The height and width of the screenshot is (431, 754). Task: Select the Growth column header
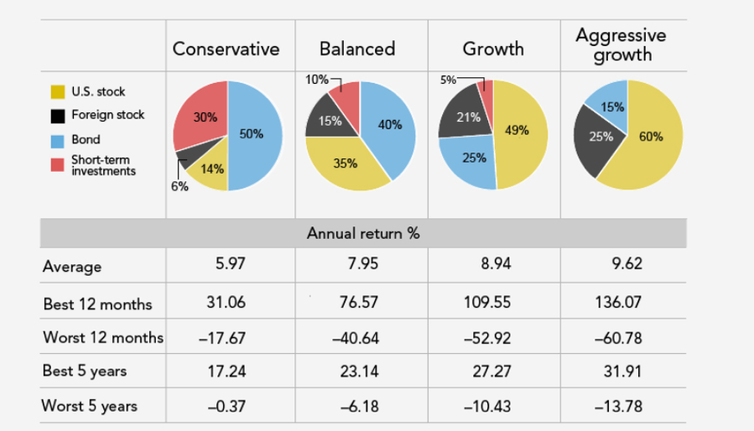(x=493, y=49)
